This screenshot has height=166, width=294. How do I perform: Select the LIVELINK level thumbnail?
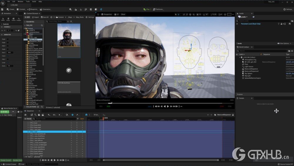tap(69, 41)
